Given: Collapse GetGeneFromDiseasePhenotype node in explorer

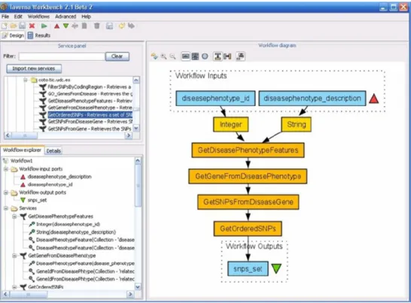Looking at the screenshot, I should click(x=15, y=256).
